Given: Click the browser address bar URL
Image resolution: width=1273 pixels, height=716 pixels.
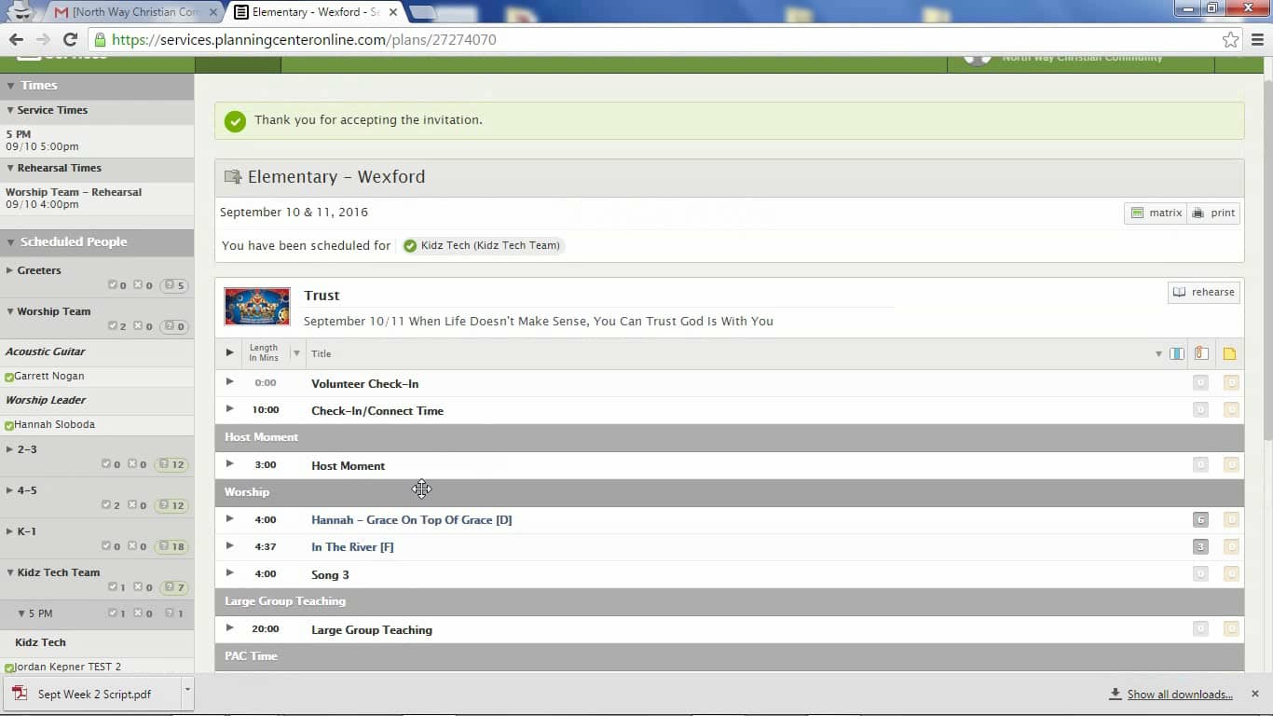Looking at the screenshot, I should [304, 40].
